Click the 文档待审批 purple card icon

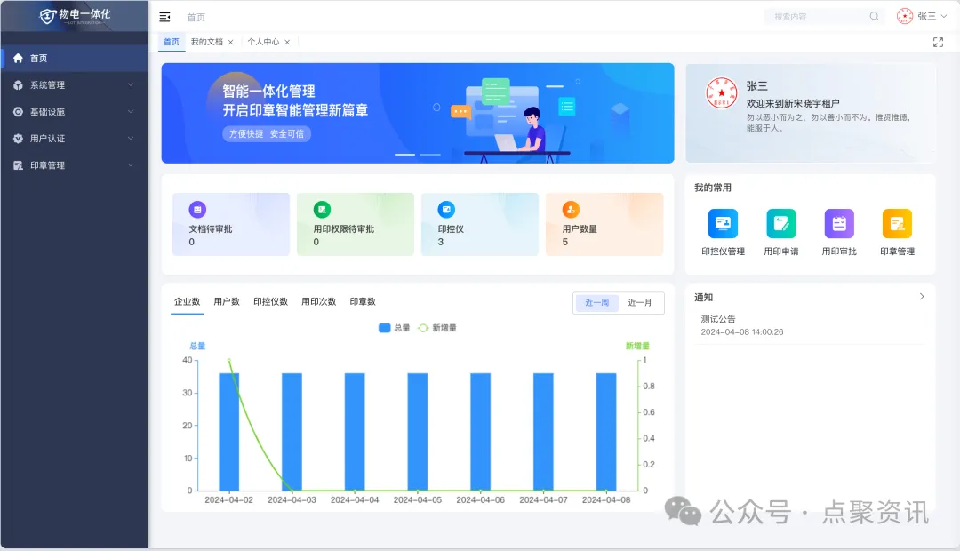tap(197, 210)
